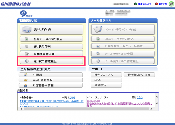Click the clock icon beside 送り状の作成履歴

click(27, 61)
